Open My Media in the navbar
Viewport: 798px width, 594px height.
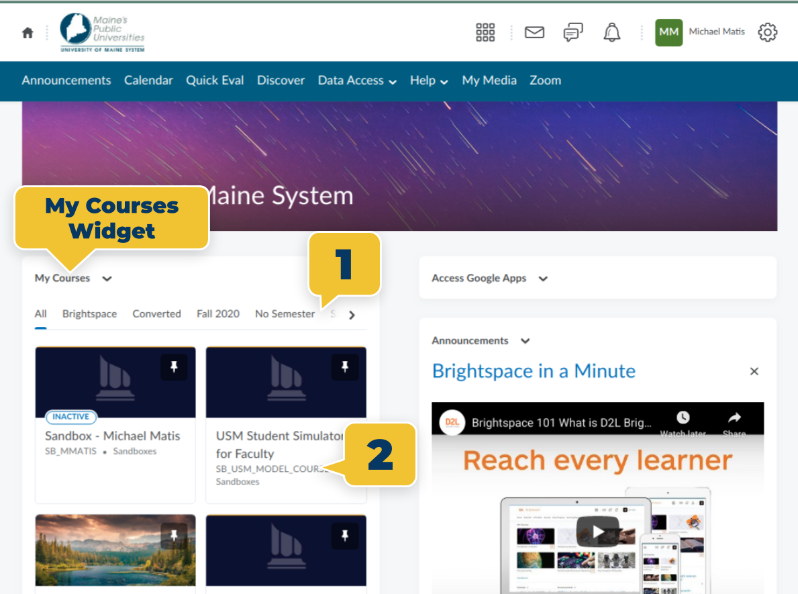489,81
